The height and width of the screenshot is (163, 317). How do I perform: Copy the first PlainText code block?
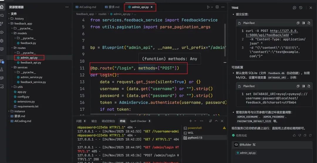298,23
